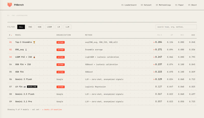Click the small icon next to LR FS4

pyautogui.click(x=25, y=87)
